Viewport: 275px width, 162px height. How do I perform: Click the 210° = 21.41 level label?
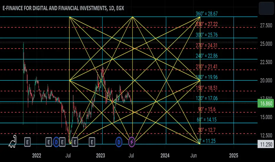click(207, 67)
